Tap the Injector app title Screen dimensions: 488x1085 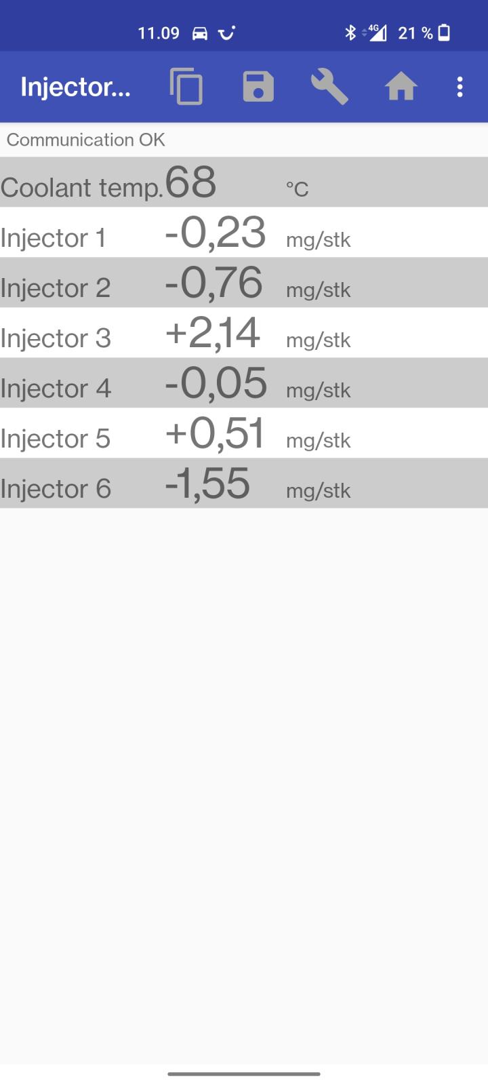75,87
